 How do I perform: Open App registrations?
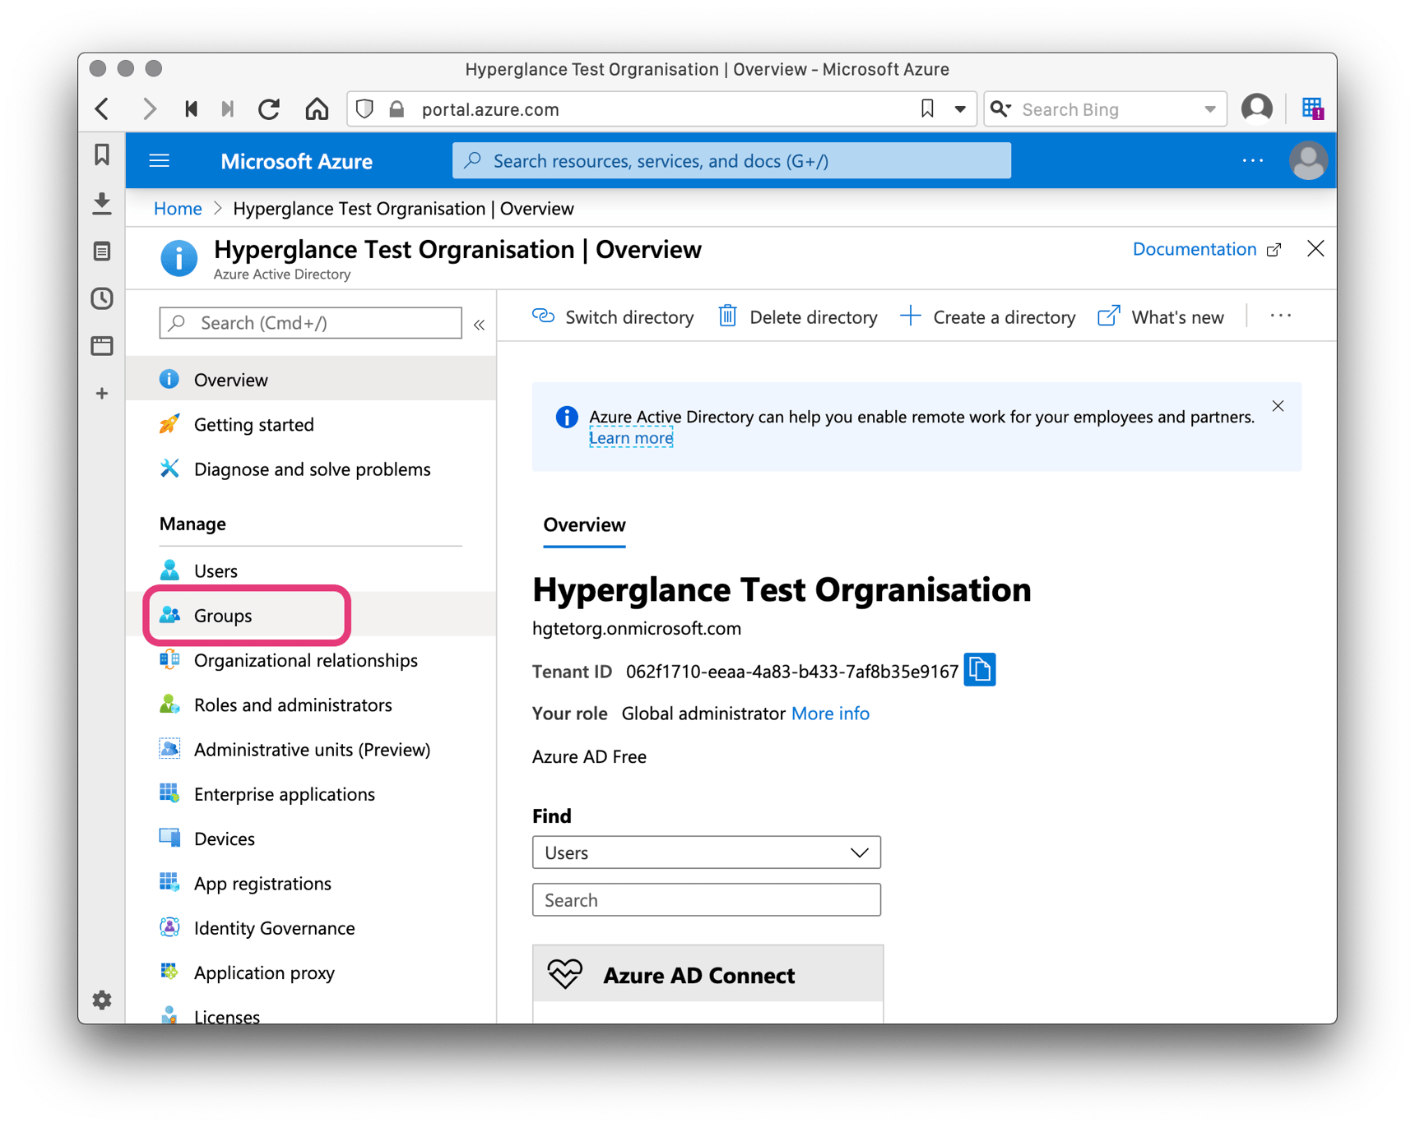coord(311,884)
